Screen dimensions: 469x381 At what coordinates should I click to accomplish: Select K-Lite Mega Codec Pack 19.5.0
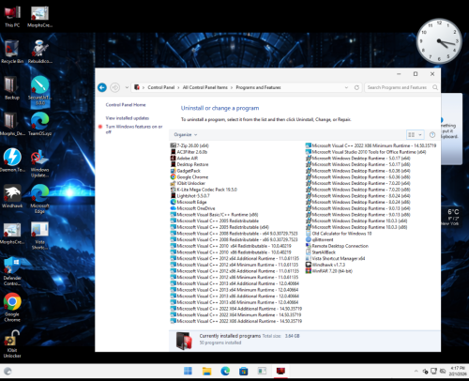204,190
